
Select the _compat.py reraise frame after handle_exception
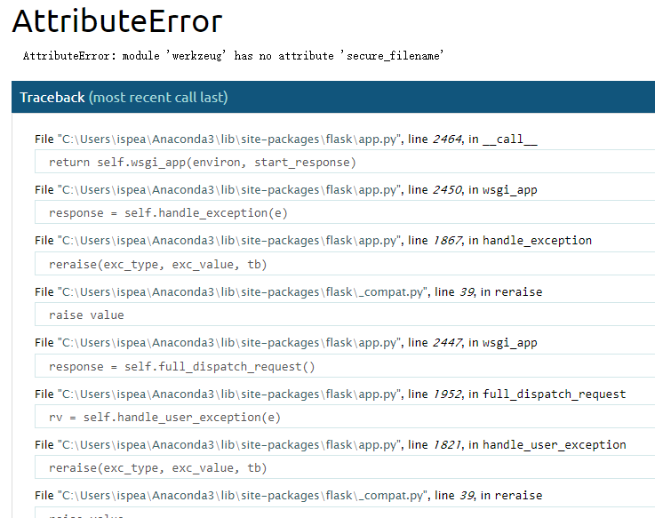point(288,291)
